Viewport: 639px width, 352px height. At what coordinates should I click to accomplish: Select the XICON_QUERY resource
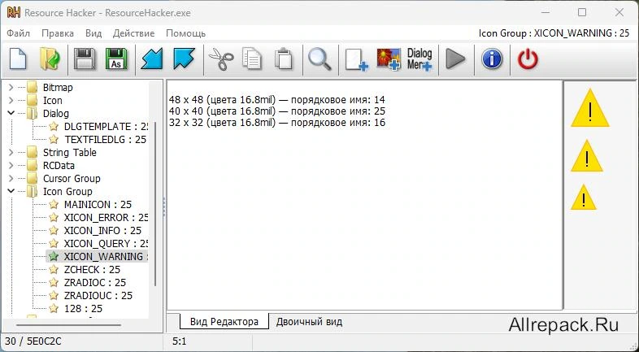click(x=106, y=244)
